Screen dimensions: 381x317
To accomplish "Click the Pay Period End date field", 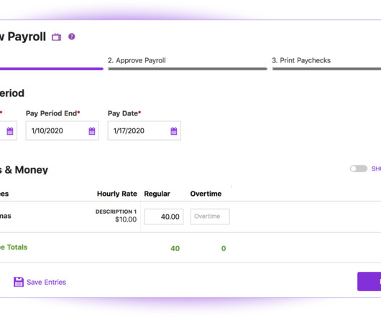I will tap(63, 131).
